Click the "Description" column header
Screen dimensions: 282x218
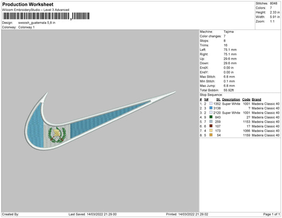(x=231, y=100)
